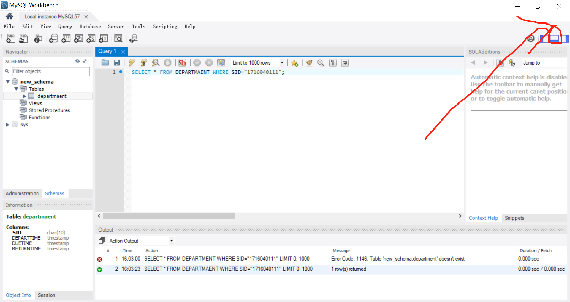Stop the running query using the stop icon

pos(168,62)
